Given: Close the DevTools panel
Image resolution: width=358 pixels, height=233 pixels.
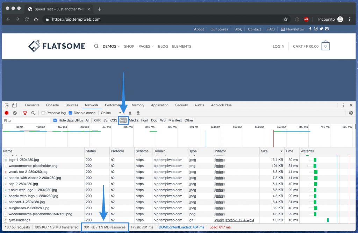Looking at the screenshot, I should (x=351, y=105).
